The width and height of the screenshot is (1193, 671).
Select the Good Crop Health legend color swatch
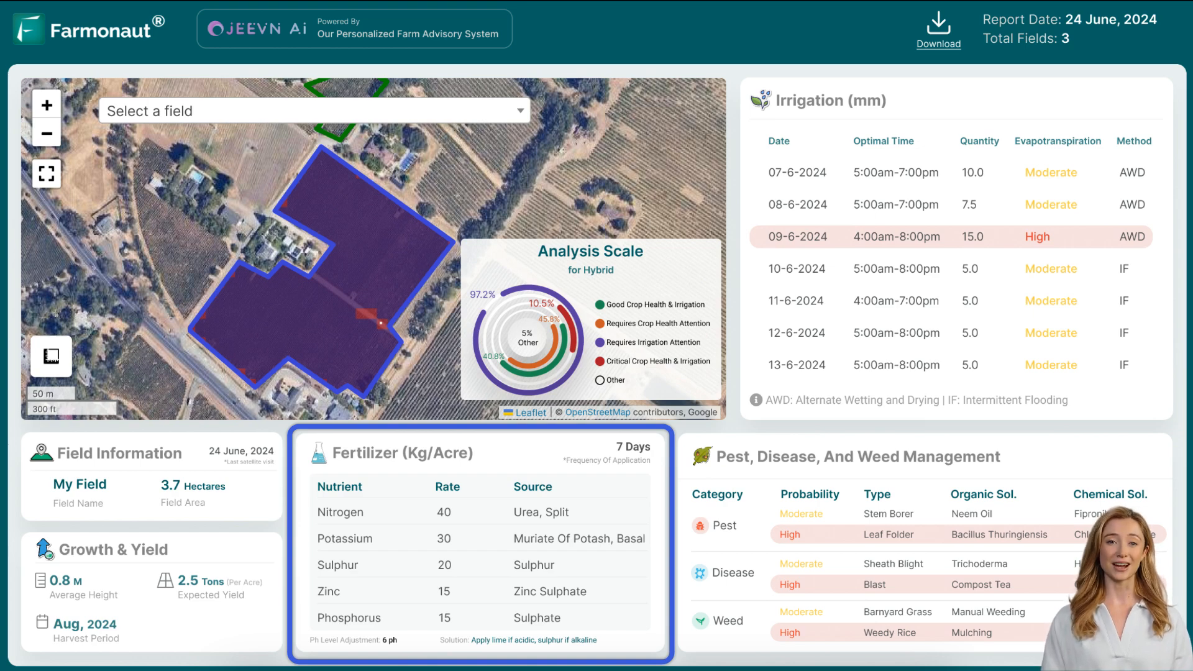[599, 304]
